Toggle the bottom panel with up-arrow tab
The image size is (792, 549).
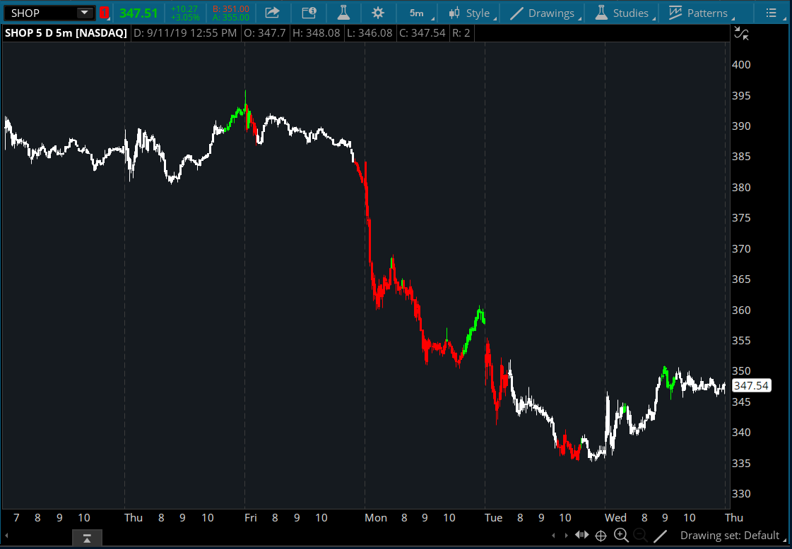pyautogui.click(x=87, y=539)
